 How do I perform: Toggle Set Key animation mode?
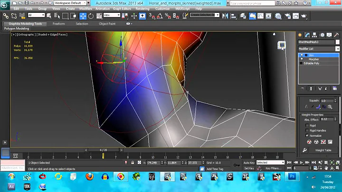pos(249,168)
